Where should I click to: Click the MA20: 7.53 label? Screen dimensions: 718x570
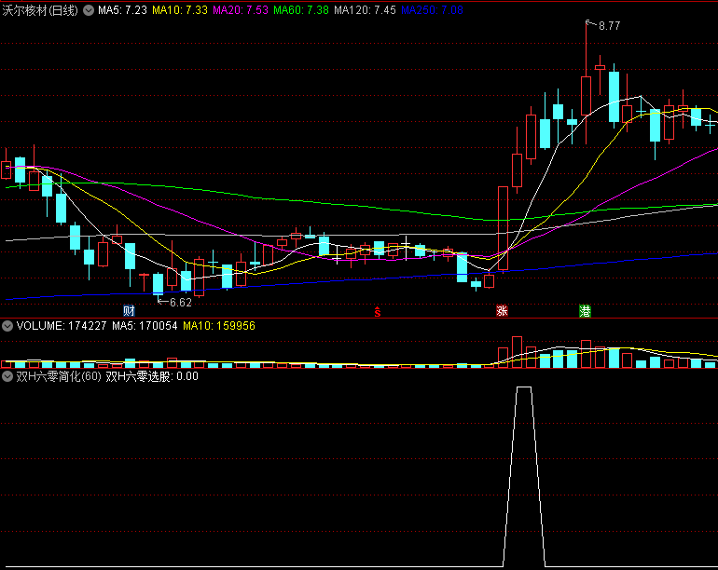241,10
